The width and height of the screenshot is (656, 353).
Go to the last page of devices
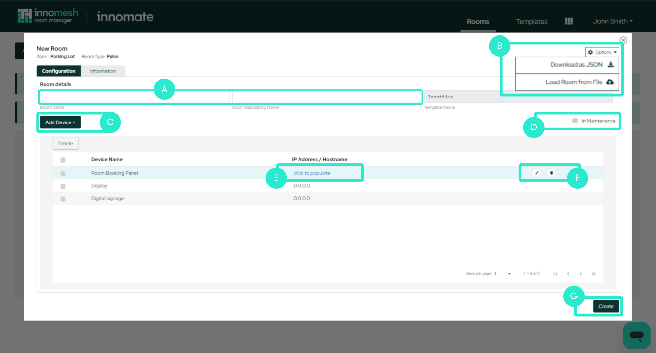[594, 274]
